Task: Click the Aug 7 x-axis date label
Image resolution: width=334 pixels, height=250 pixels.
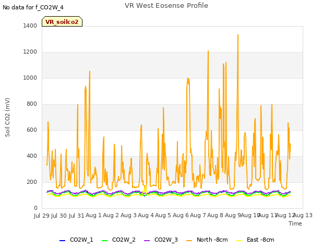Action: click(198, 215)
